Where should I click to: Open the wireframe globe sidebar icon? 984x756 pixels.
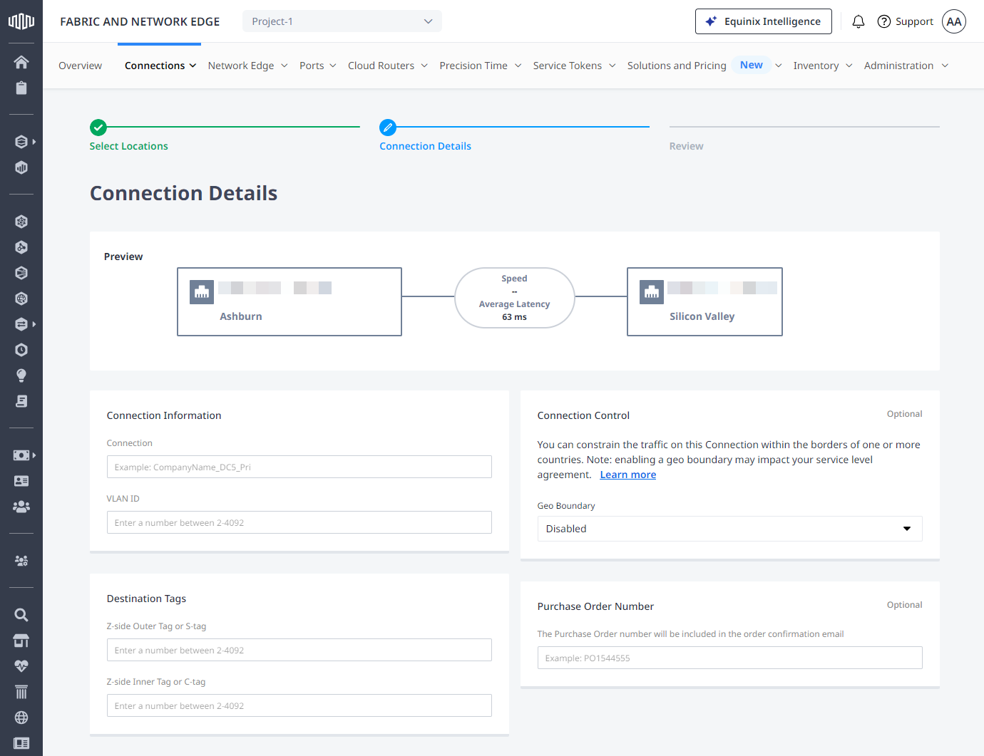tap(21, 718)
